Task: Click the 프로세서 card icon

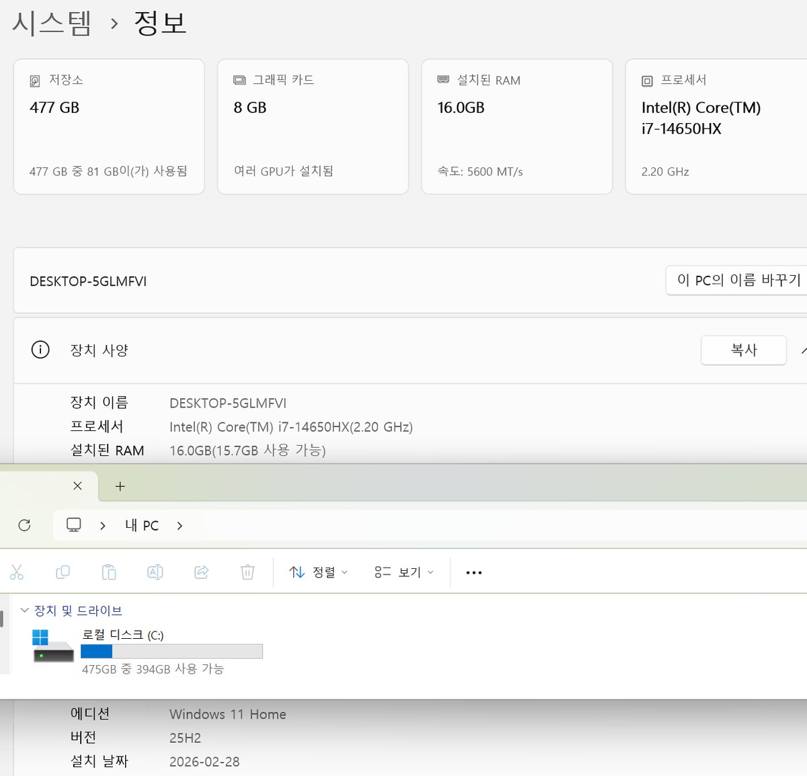Action: [646, 80]
